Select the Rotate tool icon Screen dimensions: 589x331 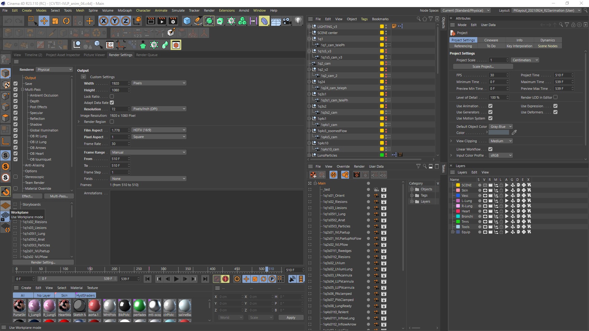66,21
